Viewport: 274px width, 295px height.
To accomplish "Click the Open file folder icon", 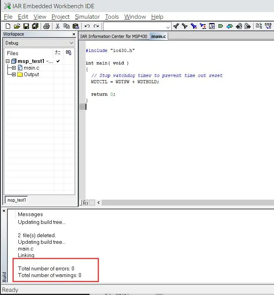I will pyautogui.click(x=17, y=26).
